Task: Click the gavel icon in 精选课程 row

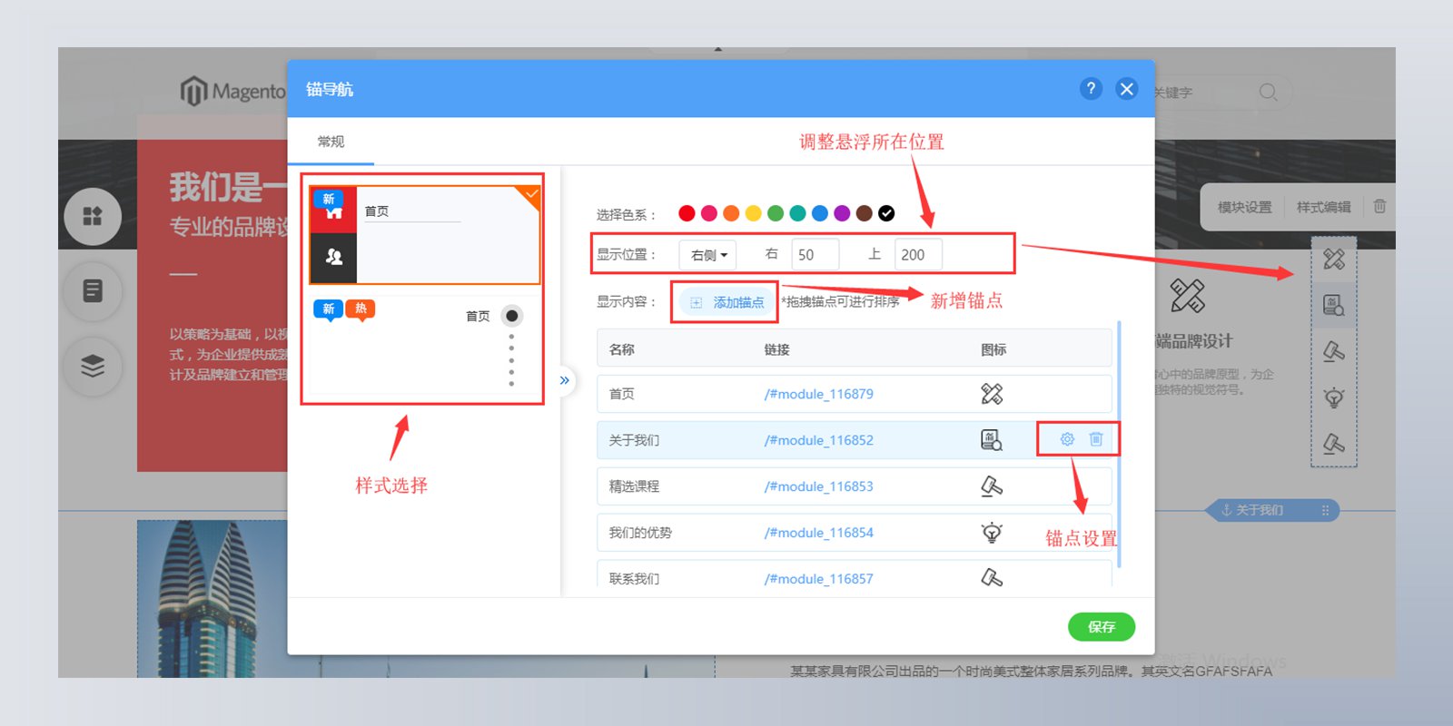Action: click(992, 486)
